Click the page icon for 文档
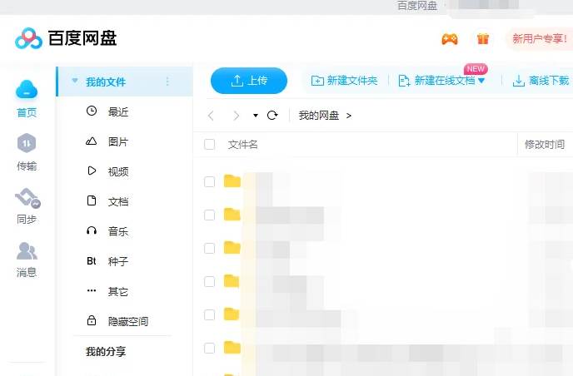 [92, 200]
